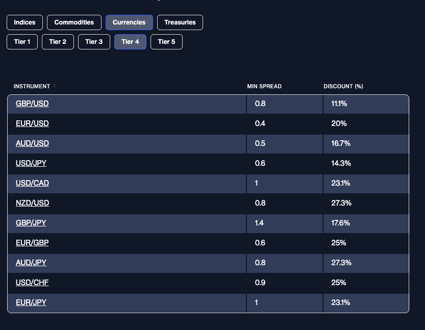The height and width of the screenshot is (330, 425).
Task: Open the Treasuries tab
Action: pyautogui.click(x=180, y=22)
